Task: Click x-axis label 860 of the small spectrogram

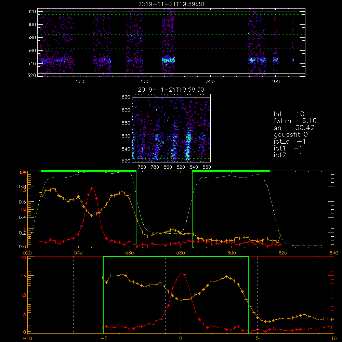Action: (207, 167)
